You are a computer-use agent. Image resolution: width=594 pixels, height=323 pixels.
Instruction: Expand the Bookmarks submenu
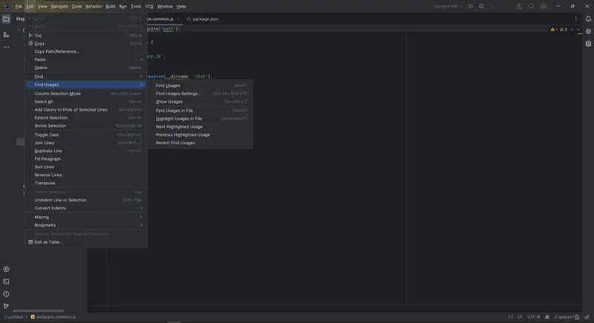pos(45,225)
